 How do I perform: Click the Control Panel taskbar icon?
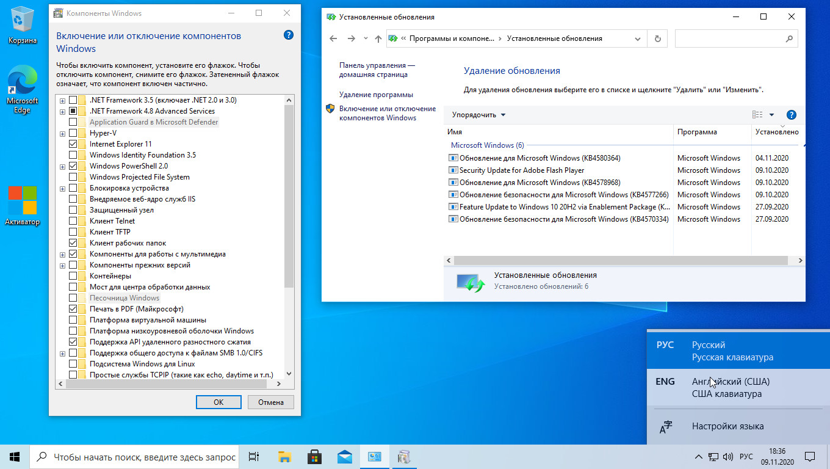[x=374, y=456]
